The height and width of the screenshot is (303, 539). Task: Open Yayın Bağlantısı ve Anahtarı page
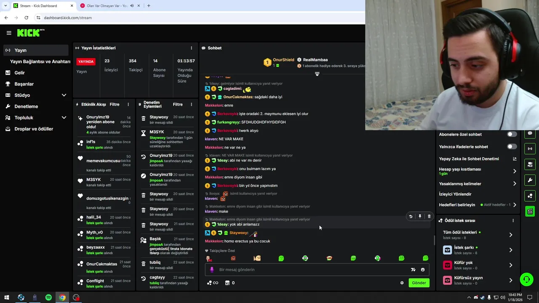(40, 61)
